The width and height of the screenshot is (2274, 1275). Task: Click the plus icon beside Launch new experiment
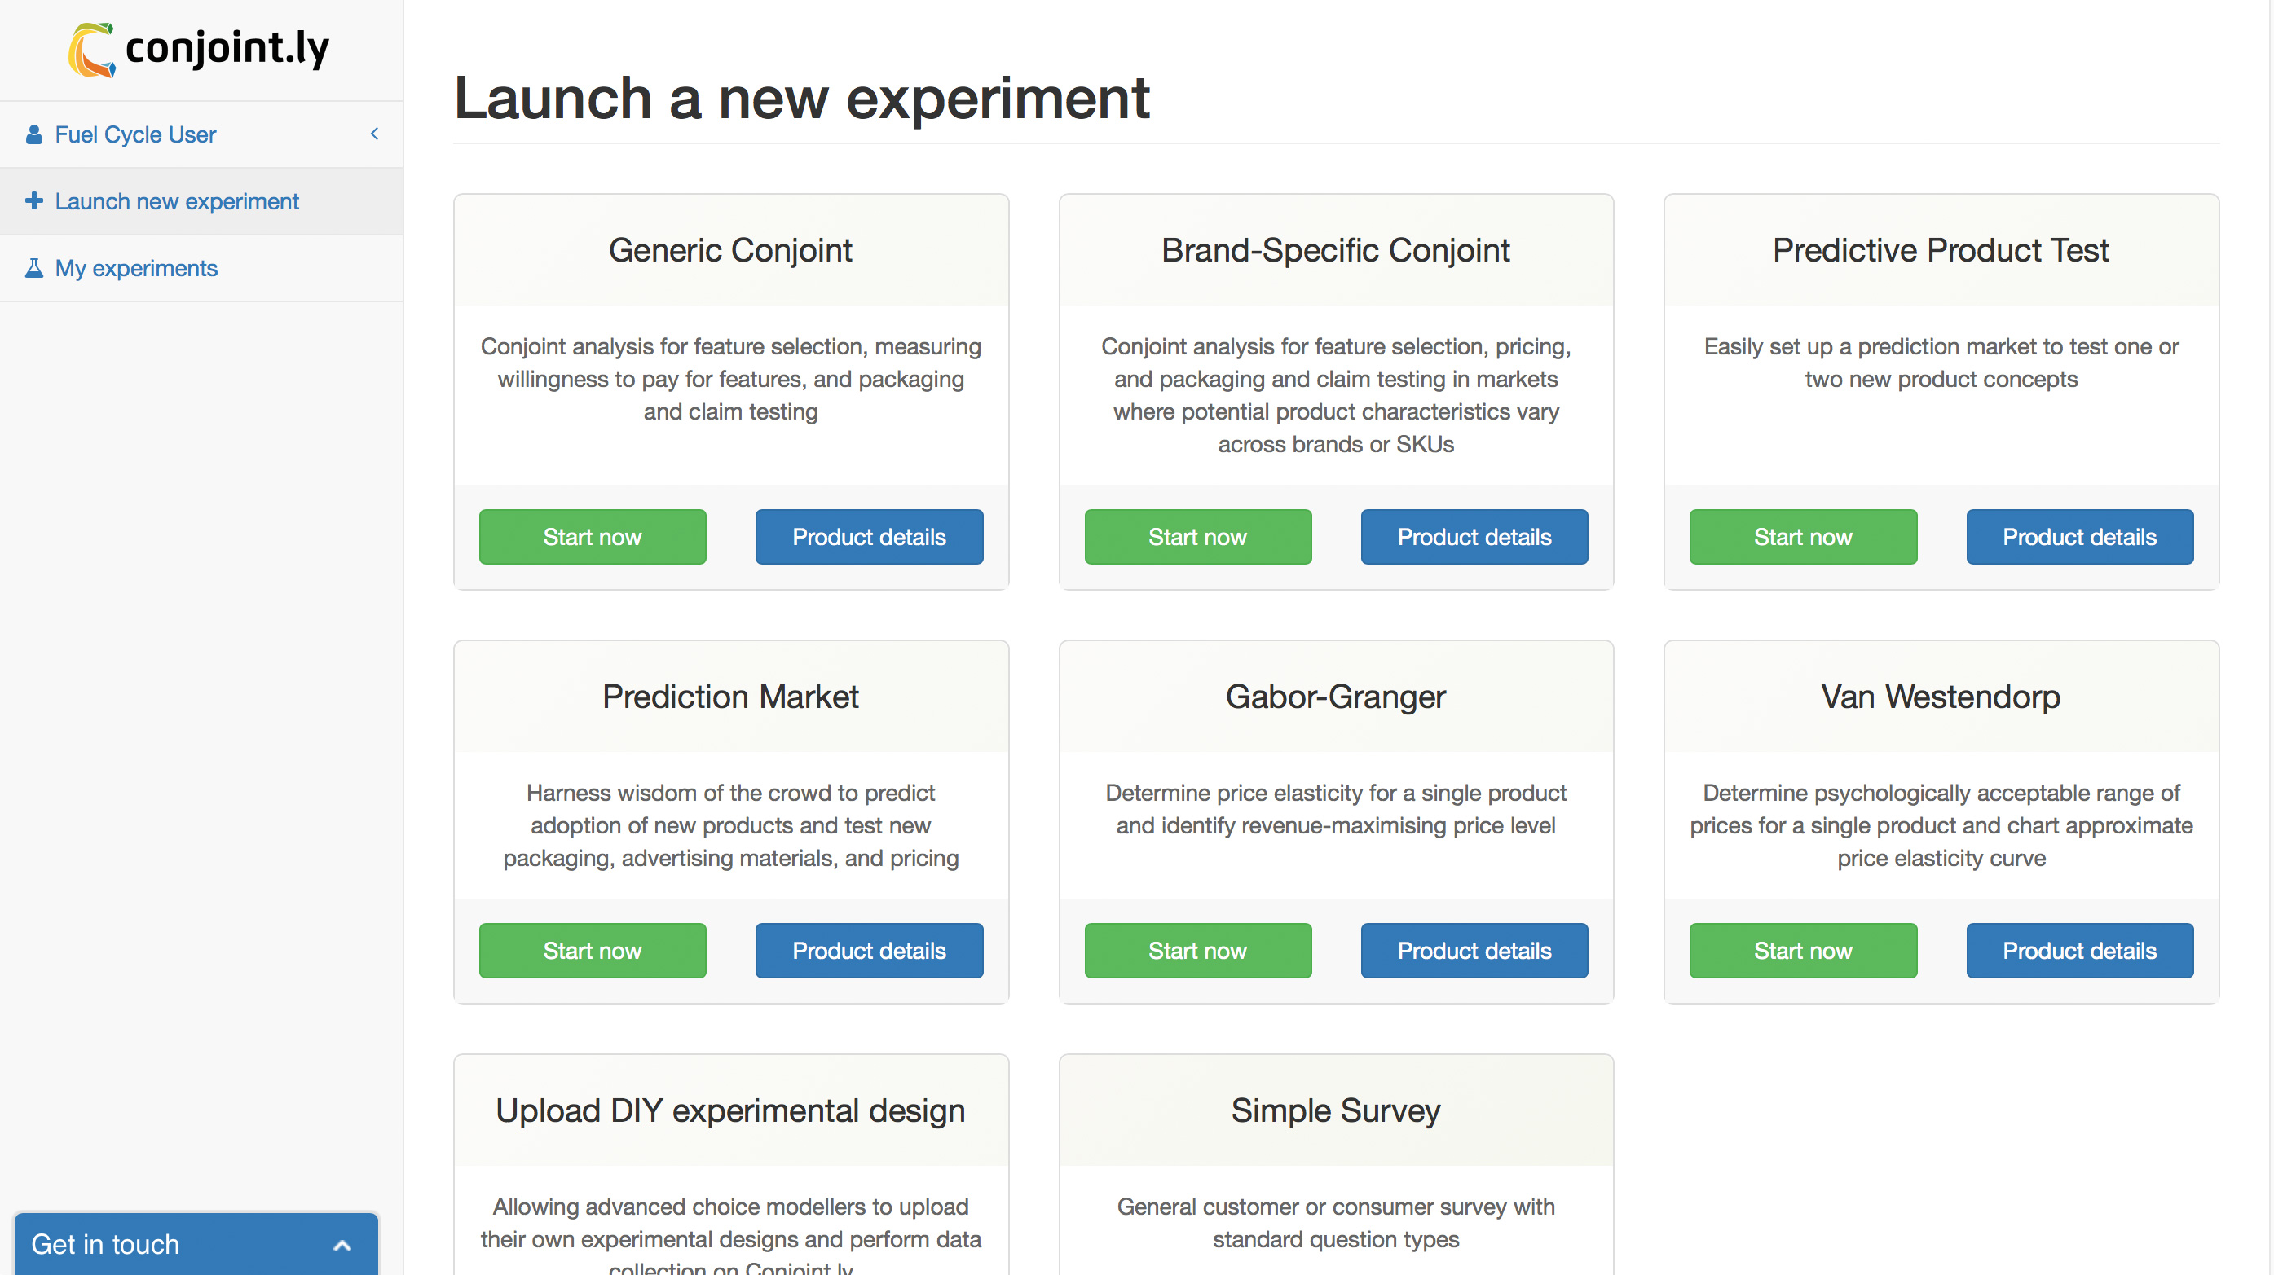(34, 201)
